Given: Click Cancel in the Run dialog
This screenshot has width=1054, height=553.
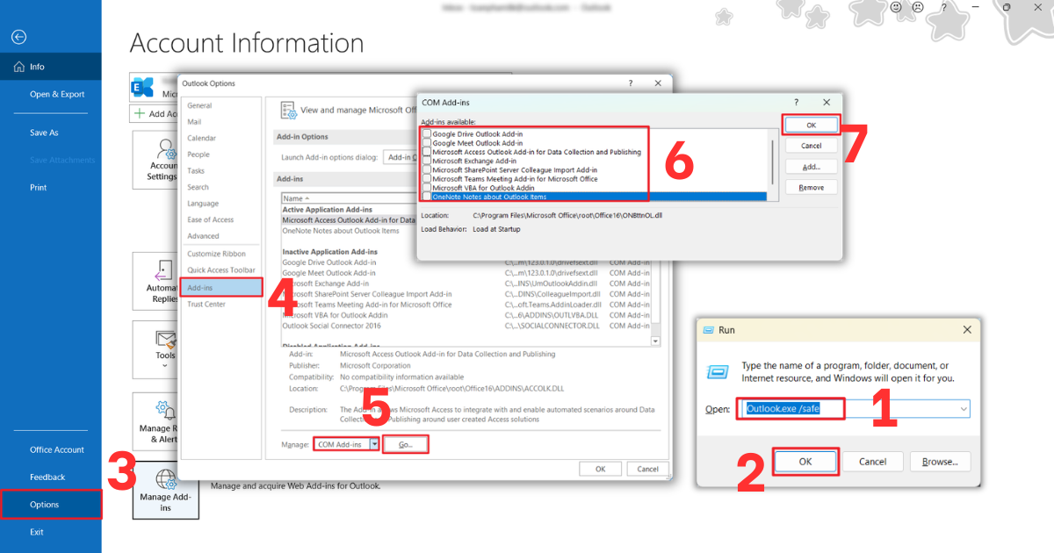Looking at the screenshot, I should click(x=872, y=461).
